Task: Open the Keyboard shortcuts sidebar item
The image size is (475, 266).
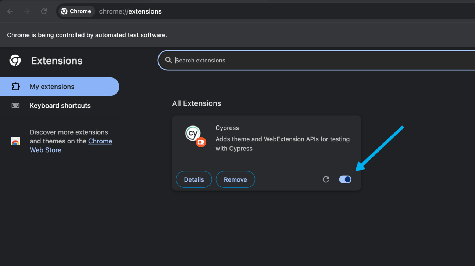Action: point(60,106)
